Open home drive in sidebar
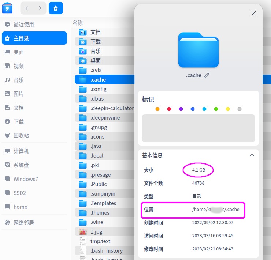 [x=34, y=207]
